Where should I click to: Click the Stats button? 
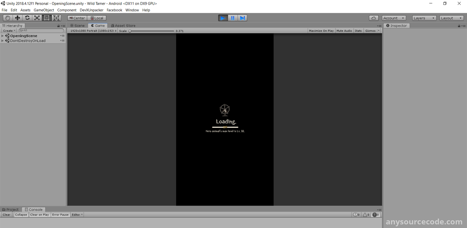click(358, 31)
